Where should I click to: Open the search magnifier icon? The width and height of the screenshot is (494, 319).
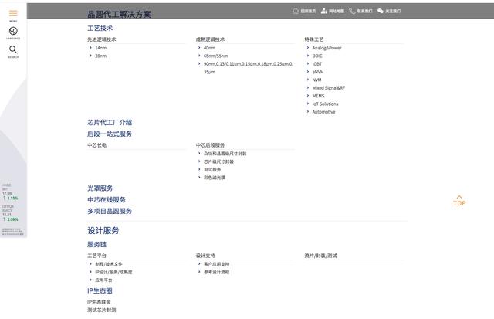point(13,49)
